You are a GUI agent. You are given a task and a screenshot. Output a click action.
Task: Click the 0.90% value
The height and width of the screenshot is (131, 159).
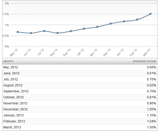click(151, 103)
